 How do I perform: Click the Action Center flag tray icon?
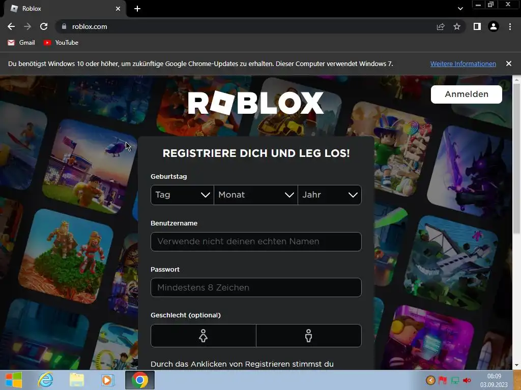(443, 380)
